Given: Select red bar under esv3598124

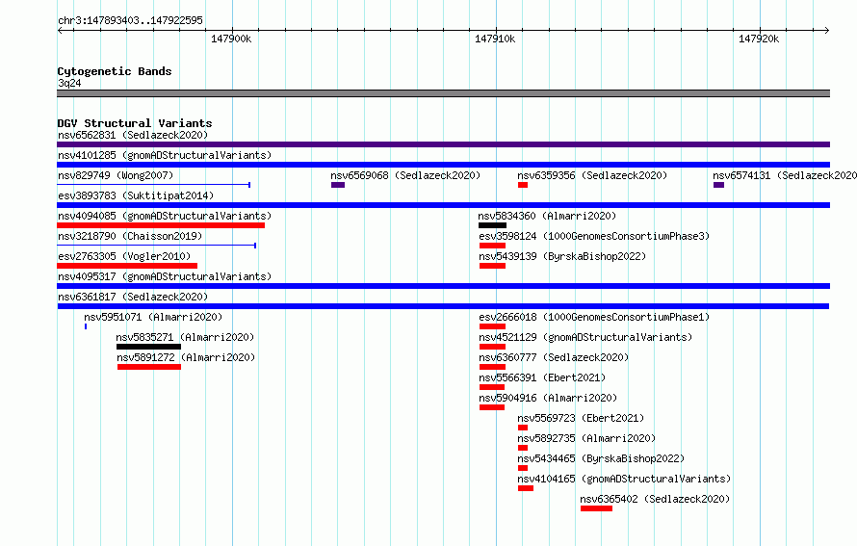Looking at the screenshot, I should pos(492,246).
